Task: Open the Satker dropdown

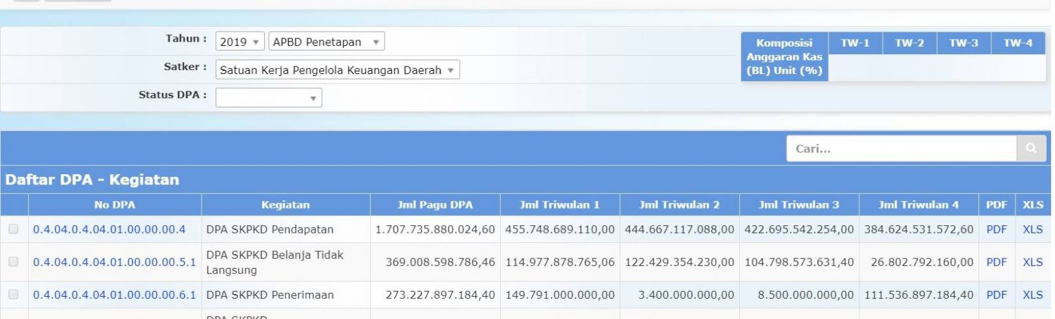Action: (x=337, y=70)
